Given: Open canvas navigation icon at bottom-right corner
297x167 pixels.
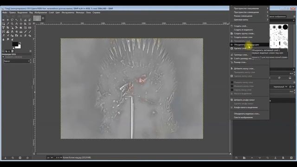Looking at the screenshot, I should [231, 154].
